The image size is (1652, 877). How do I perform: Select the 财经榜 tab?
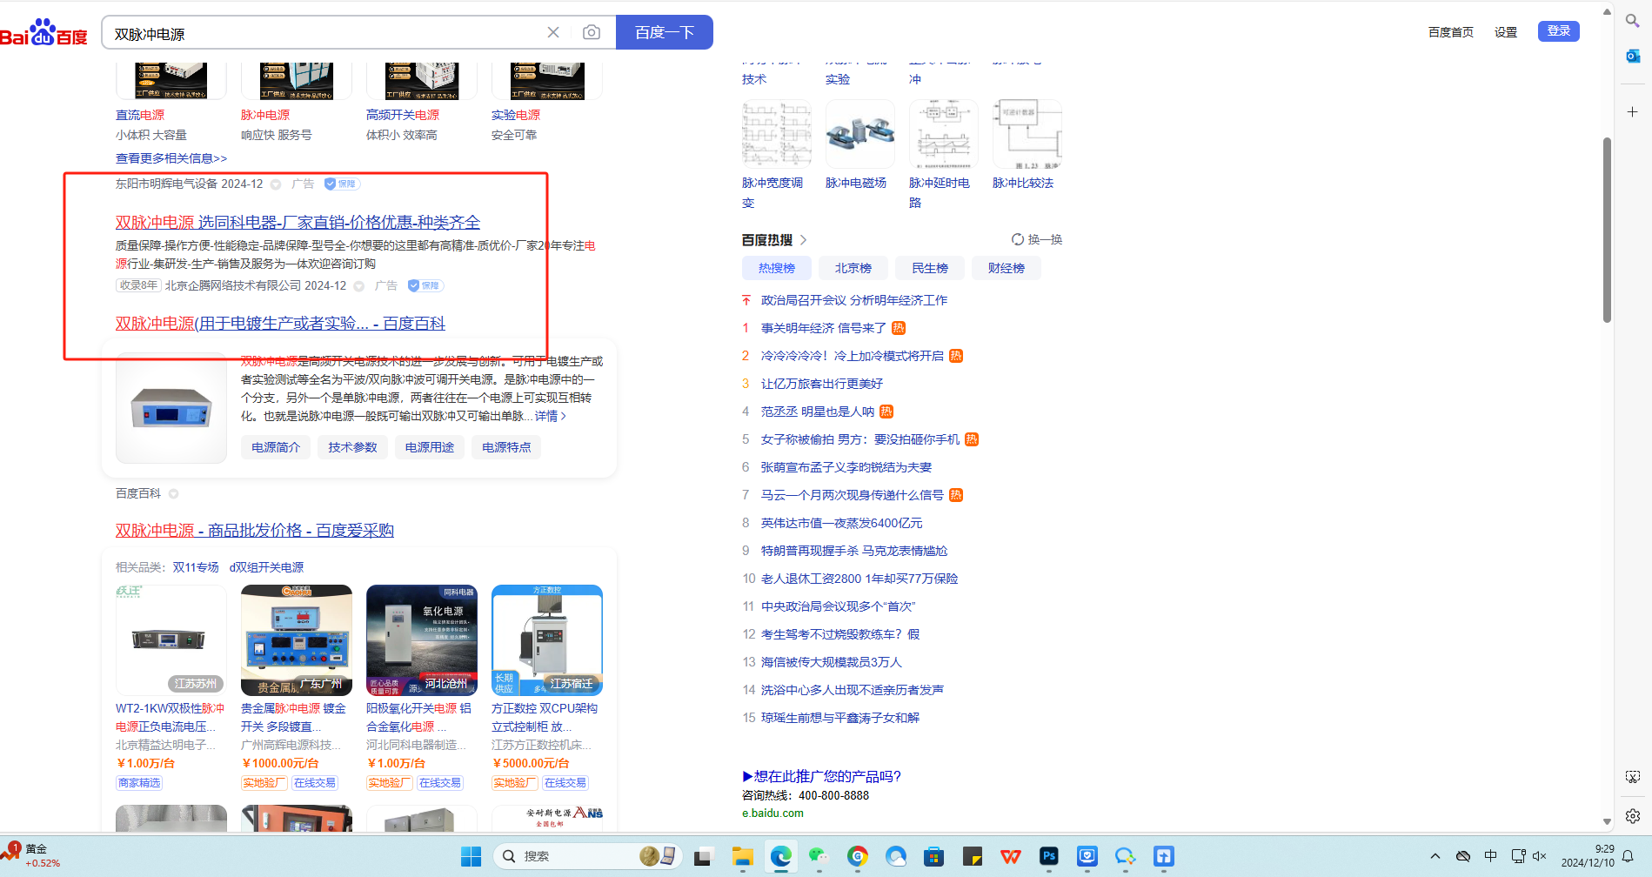coord(1006,268)
